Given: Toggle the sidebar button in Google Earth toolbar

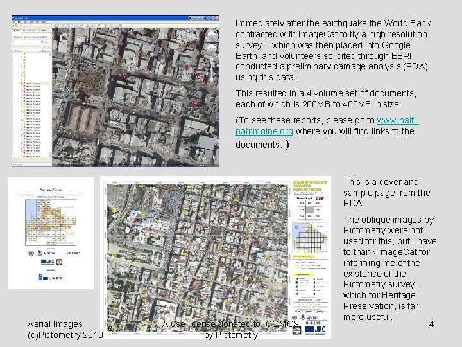Looking at the screenshot, I should (56, 26).
